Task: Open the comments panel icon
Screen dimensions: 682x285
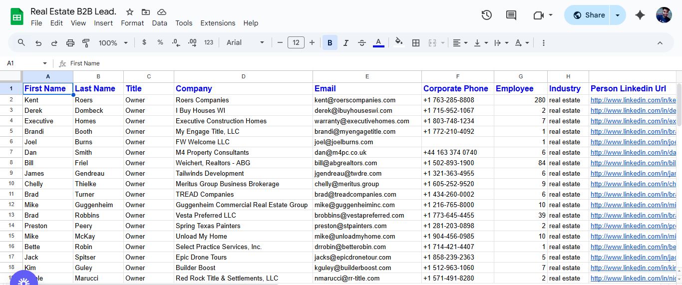Action: coord(511,15)
